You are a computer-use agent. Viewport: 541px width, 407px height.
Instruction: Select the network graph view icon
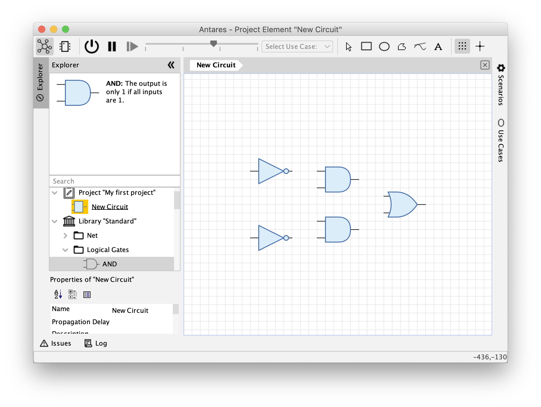point(45,46)
